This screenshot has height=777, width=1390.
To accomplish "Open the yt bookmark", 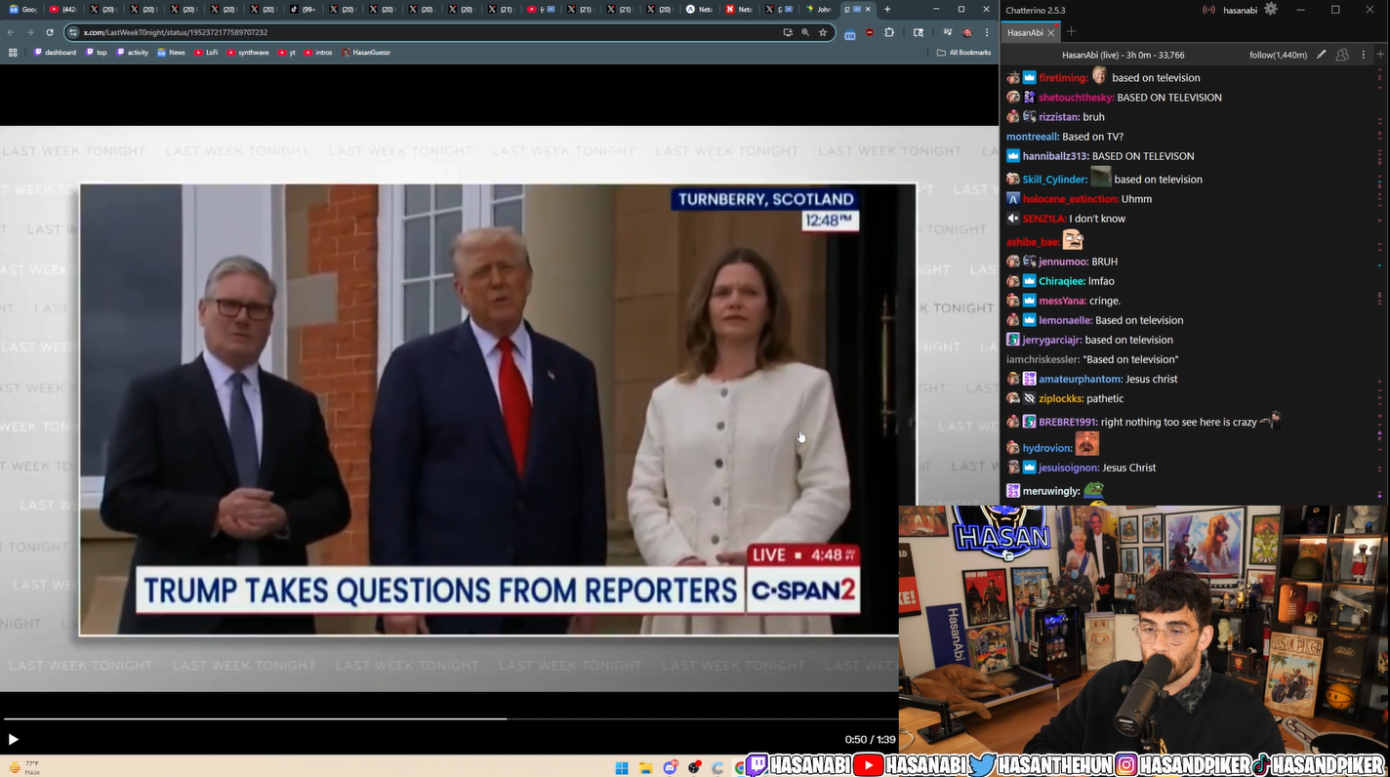I will pyautogui.click(x=286, y=53).
